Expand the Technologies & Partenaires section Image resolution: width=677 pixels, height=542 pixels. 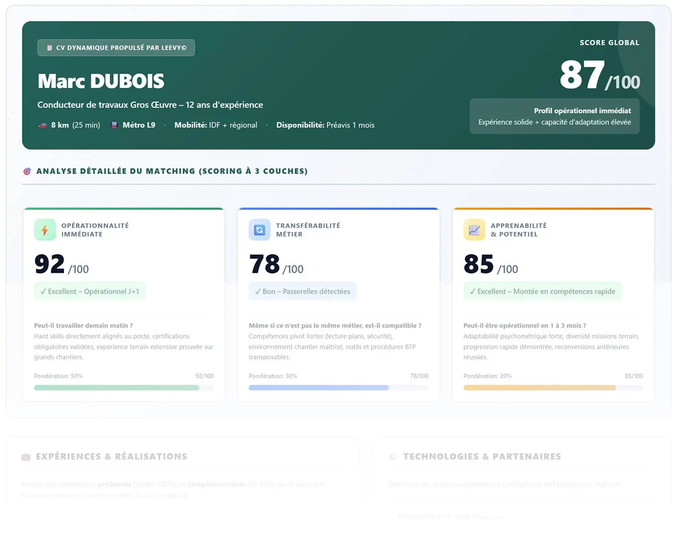482,456
